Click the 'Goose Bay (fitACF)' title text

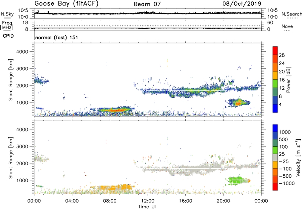pyautogui.click(x=66, y=4)
